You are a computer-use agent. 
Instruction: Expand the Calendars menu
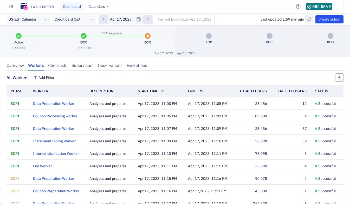coord(99,7)
